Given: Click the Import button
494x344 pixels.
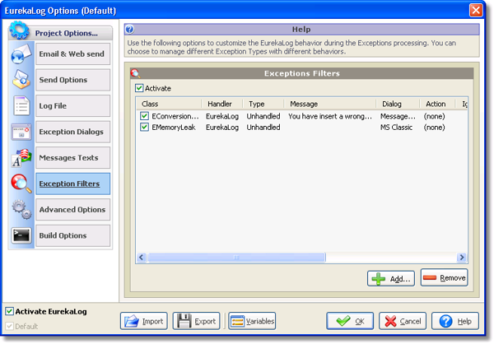Looking at the screenshot, I should [143, 321].
